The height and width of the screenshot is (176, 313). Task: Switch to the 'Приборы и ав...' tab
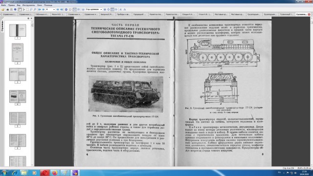pyautogui.click(x=123, y=14)
